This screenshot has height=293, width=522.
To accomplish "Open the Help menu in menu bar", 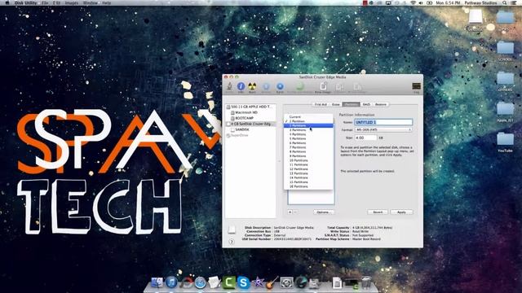I will pyautogui.click(x=107, y=2).
